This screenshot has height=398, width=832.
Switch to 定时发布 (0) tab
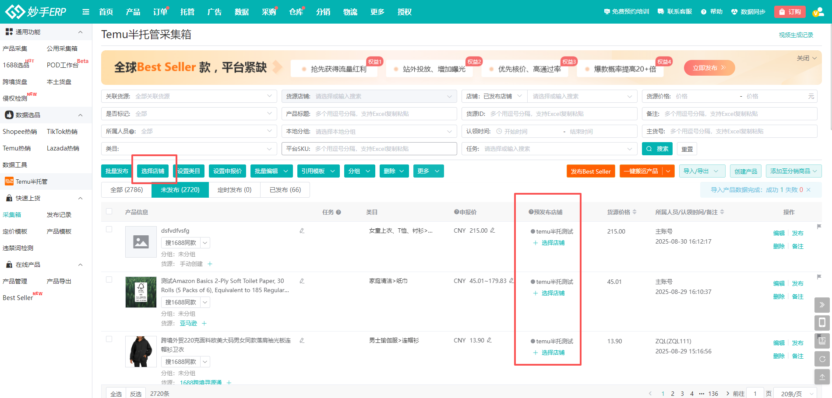234,190
